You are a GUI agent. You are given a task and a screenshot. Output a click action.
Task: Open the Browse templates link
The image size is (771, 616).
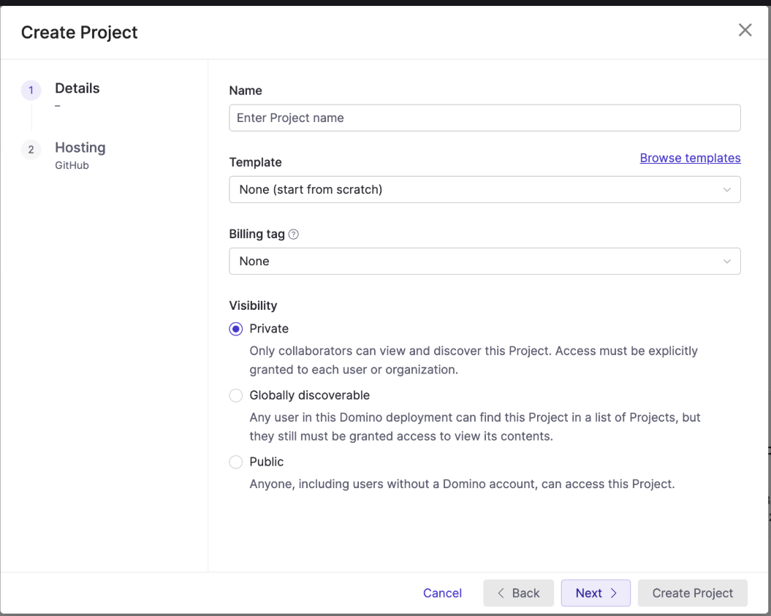pos(690,158)
